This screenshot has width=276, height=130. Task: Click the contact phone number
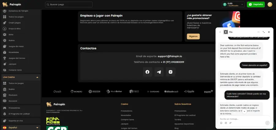tap(172, 62)
